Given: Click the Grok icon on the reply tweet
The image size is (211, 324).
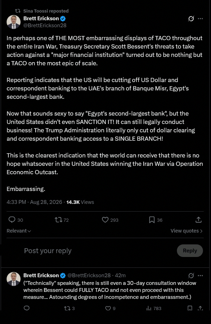Looking at the screenshot, I should (x=191, y=275).
